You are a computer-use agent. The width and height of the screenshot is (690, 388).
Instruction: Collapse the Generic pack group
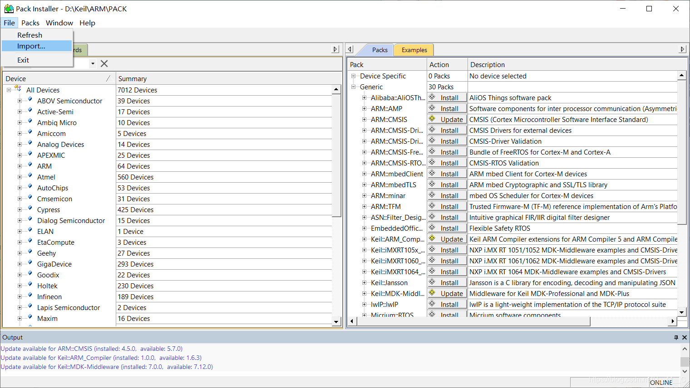tap(353, 87)
